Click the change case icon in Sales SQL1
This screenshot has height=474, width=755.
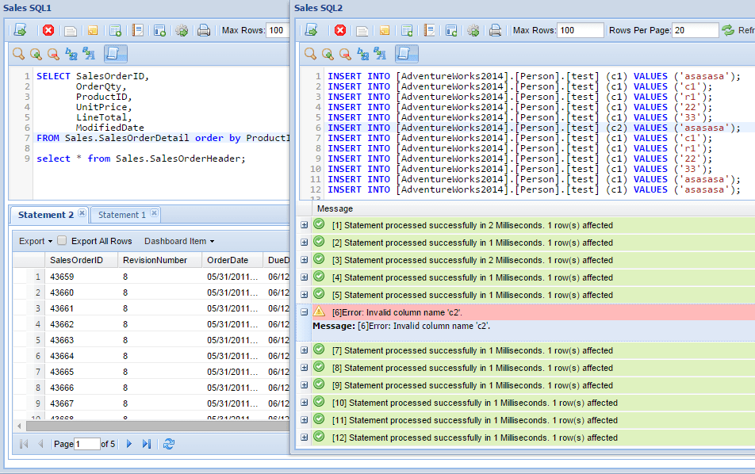pyautogui.click(x=89, y=54)
